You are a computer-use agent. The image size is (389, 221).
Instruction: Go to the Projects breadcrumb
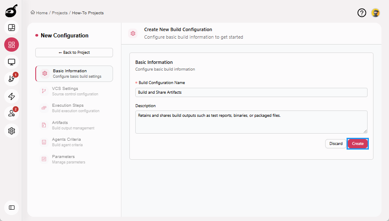coord(60,13)
